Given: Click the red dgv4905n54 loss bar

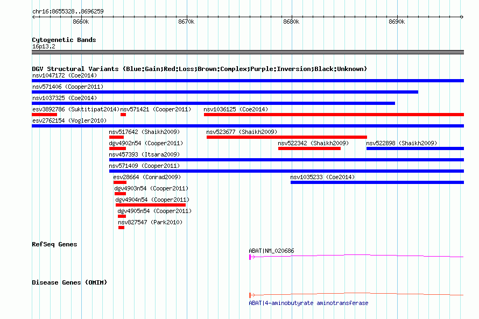Looking at the screenshot, I should [122, 216].
